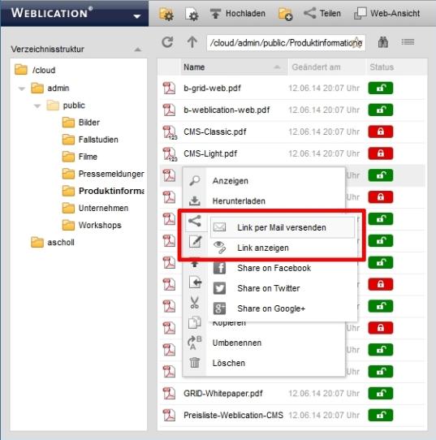Click the path input field
The width and height of the screenshot is (436, 440).
pos(286,43)
